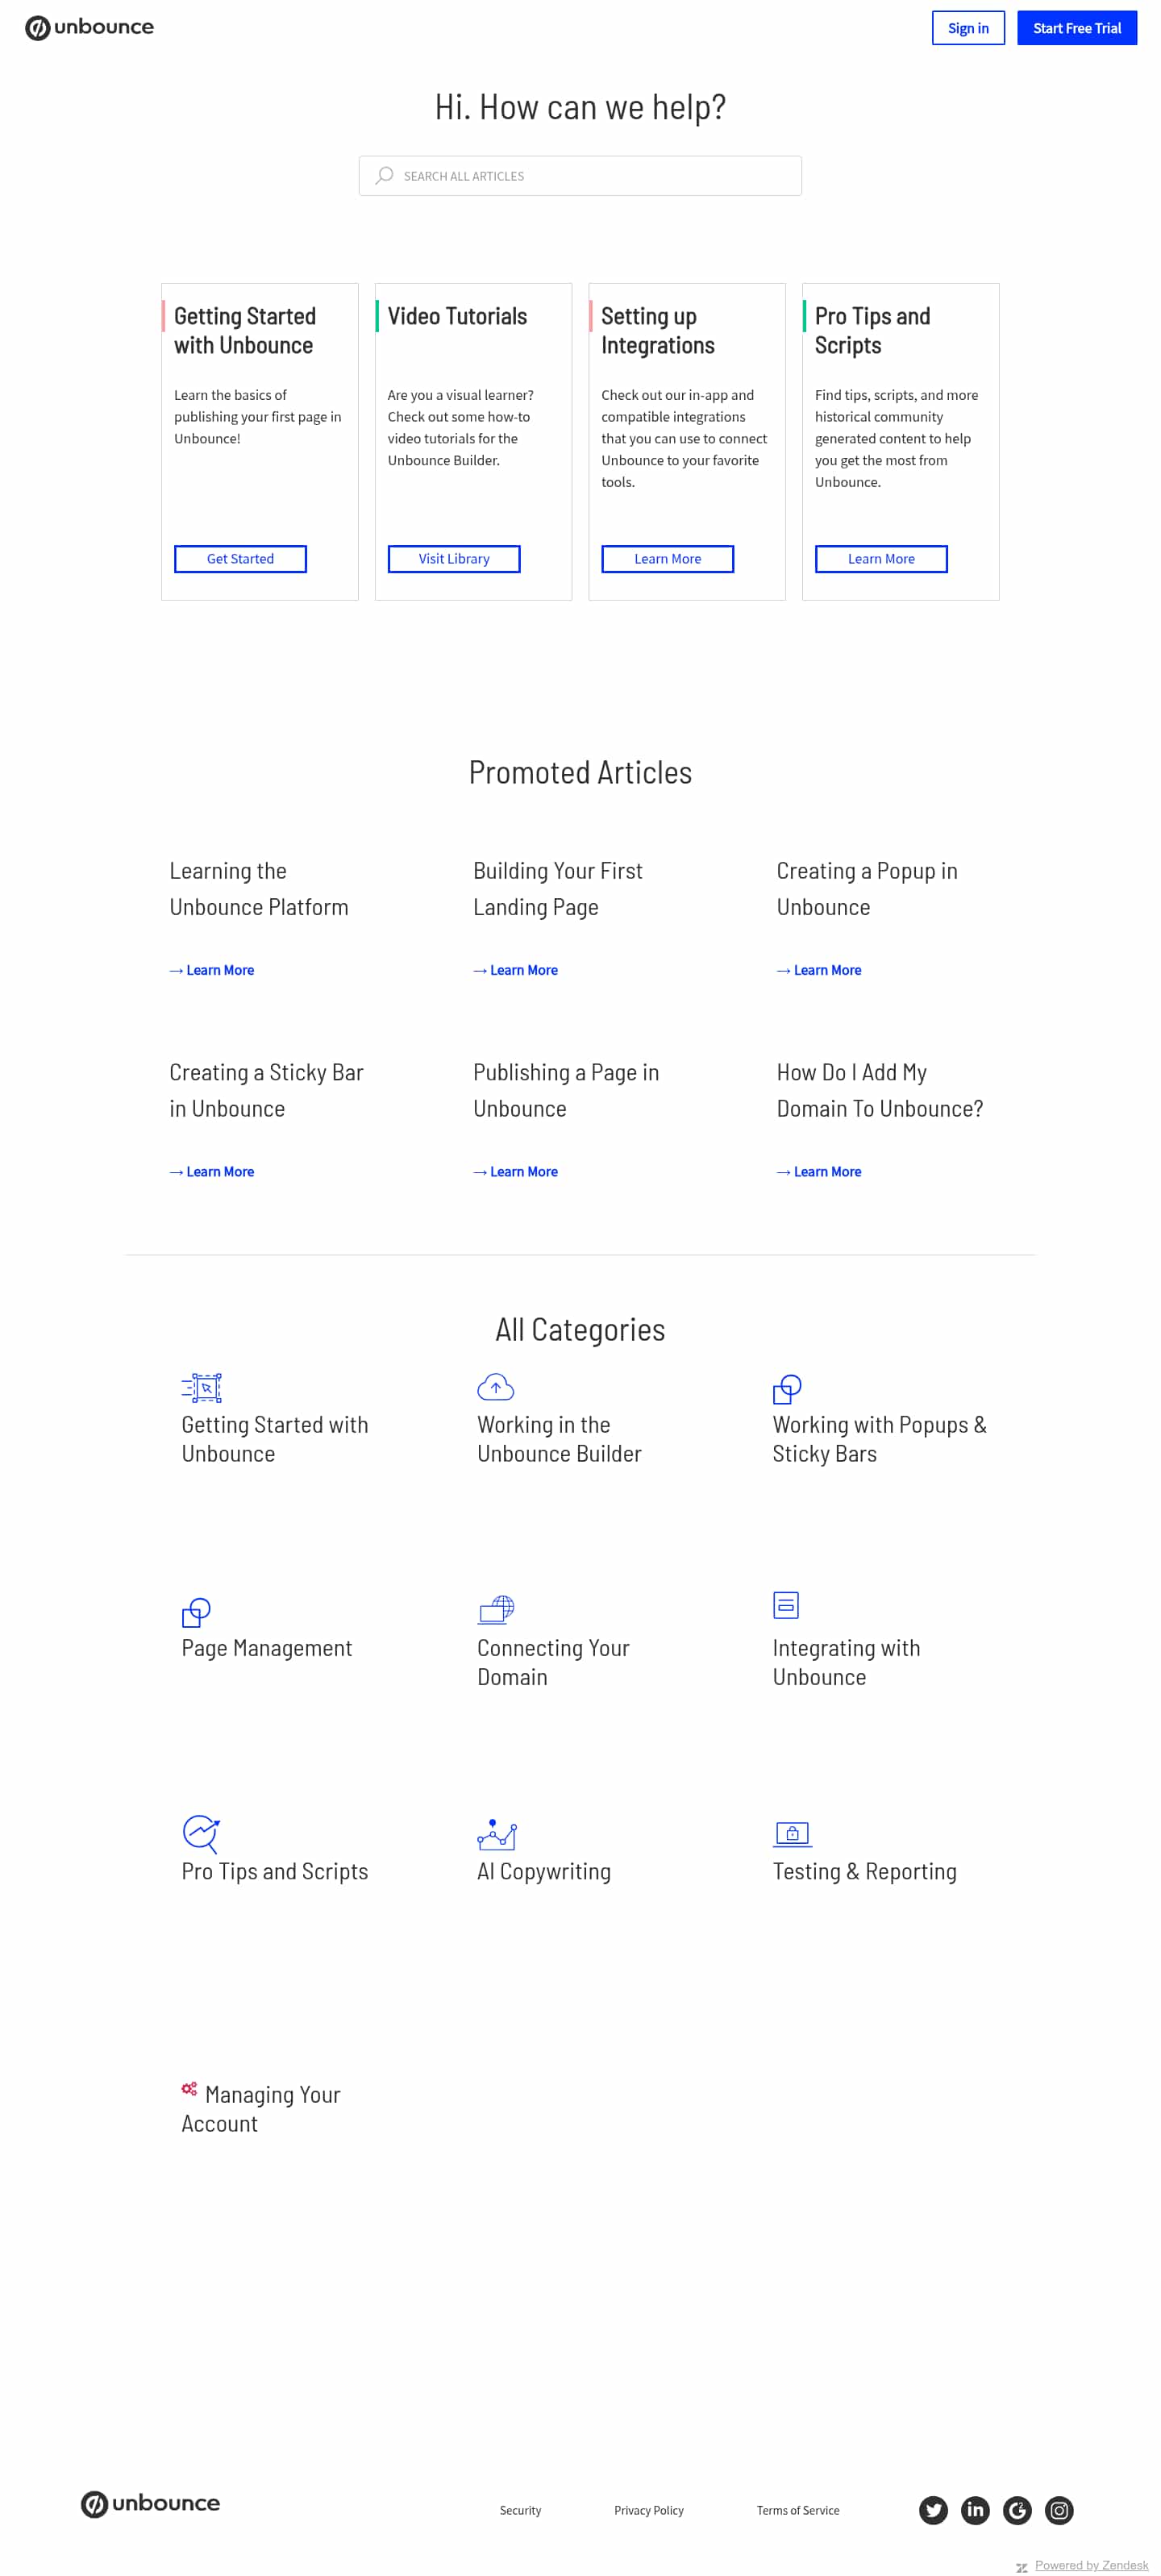Open the Privacy Policy footer link
This screenshot has width=1161, height=2576.
(x=649, y=2510)
